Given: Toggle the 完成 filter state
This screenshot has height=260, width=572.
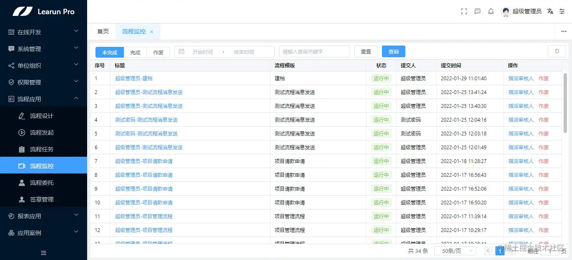Looking at the screenshot, I should (135, 52).
